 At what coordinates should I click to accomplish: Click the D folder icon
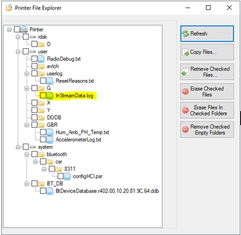[41, 44]
